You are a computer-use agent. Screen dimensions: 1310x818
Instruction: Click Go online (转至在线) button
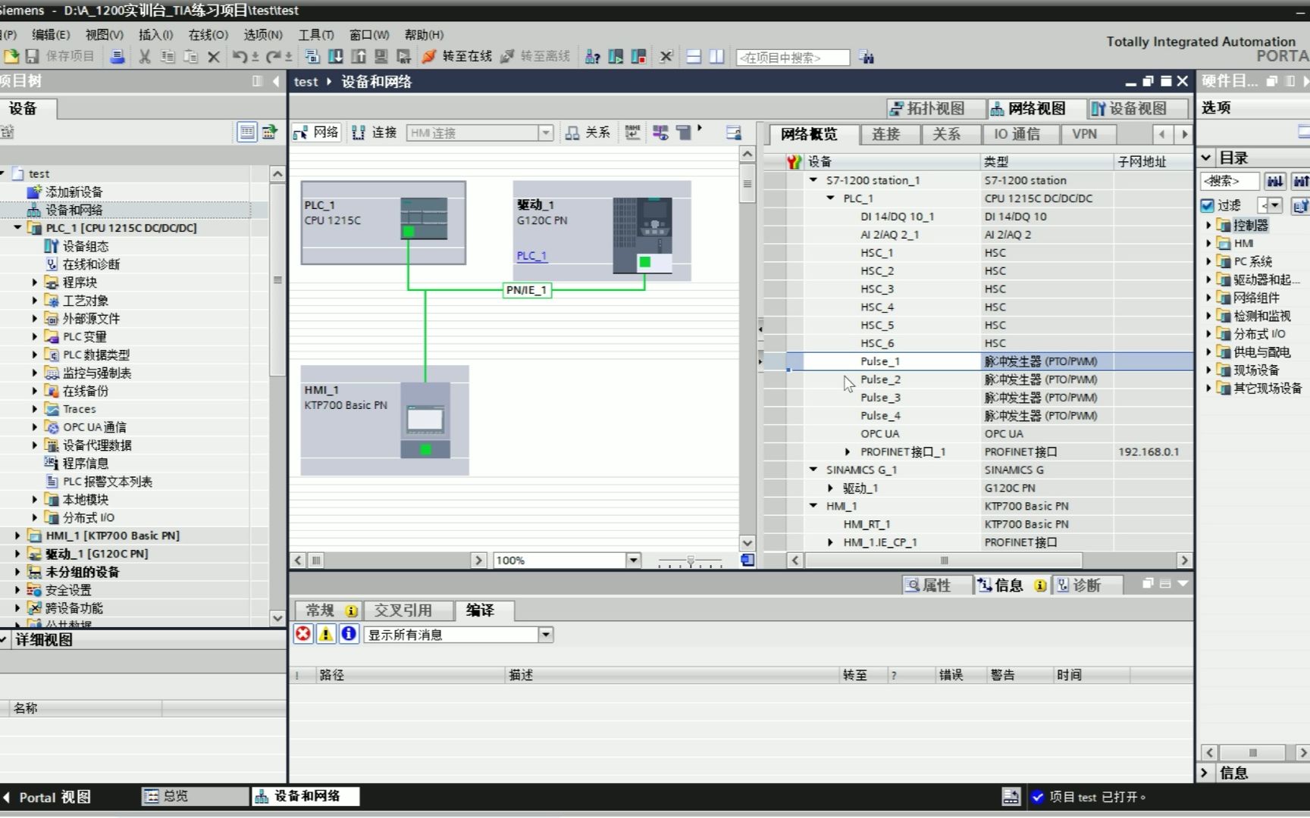[457, 56]
